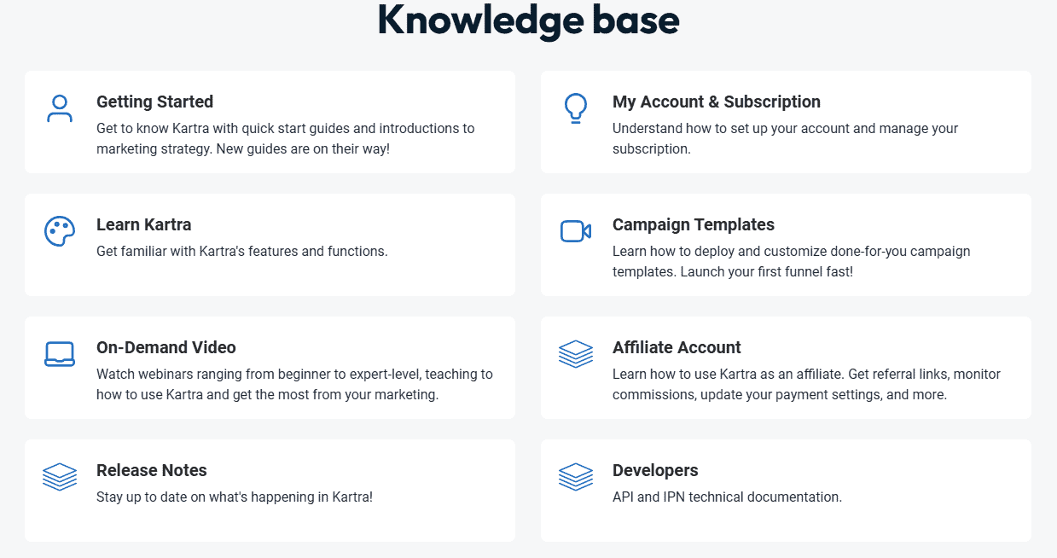This screenshot has height=558, width=1057.
Task: Open the Affiliate Account heading link
Action: tap(677, 347)
